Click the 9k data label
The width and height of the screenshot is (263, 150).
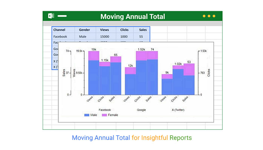[x=167, y=73]
